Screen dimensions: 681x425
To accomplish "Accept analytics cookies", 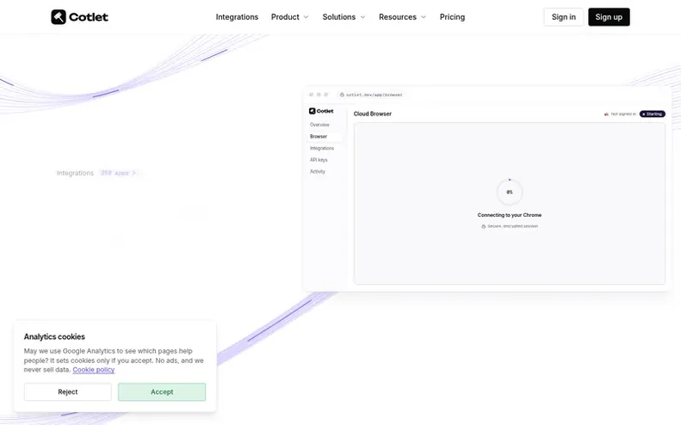I will (x=162, y=391).
